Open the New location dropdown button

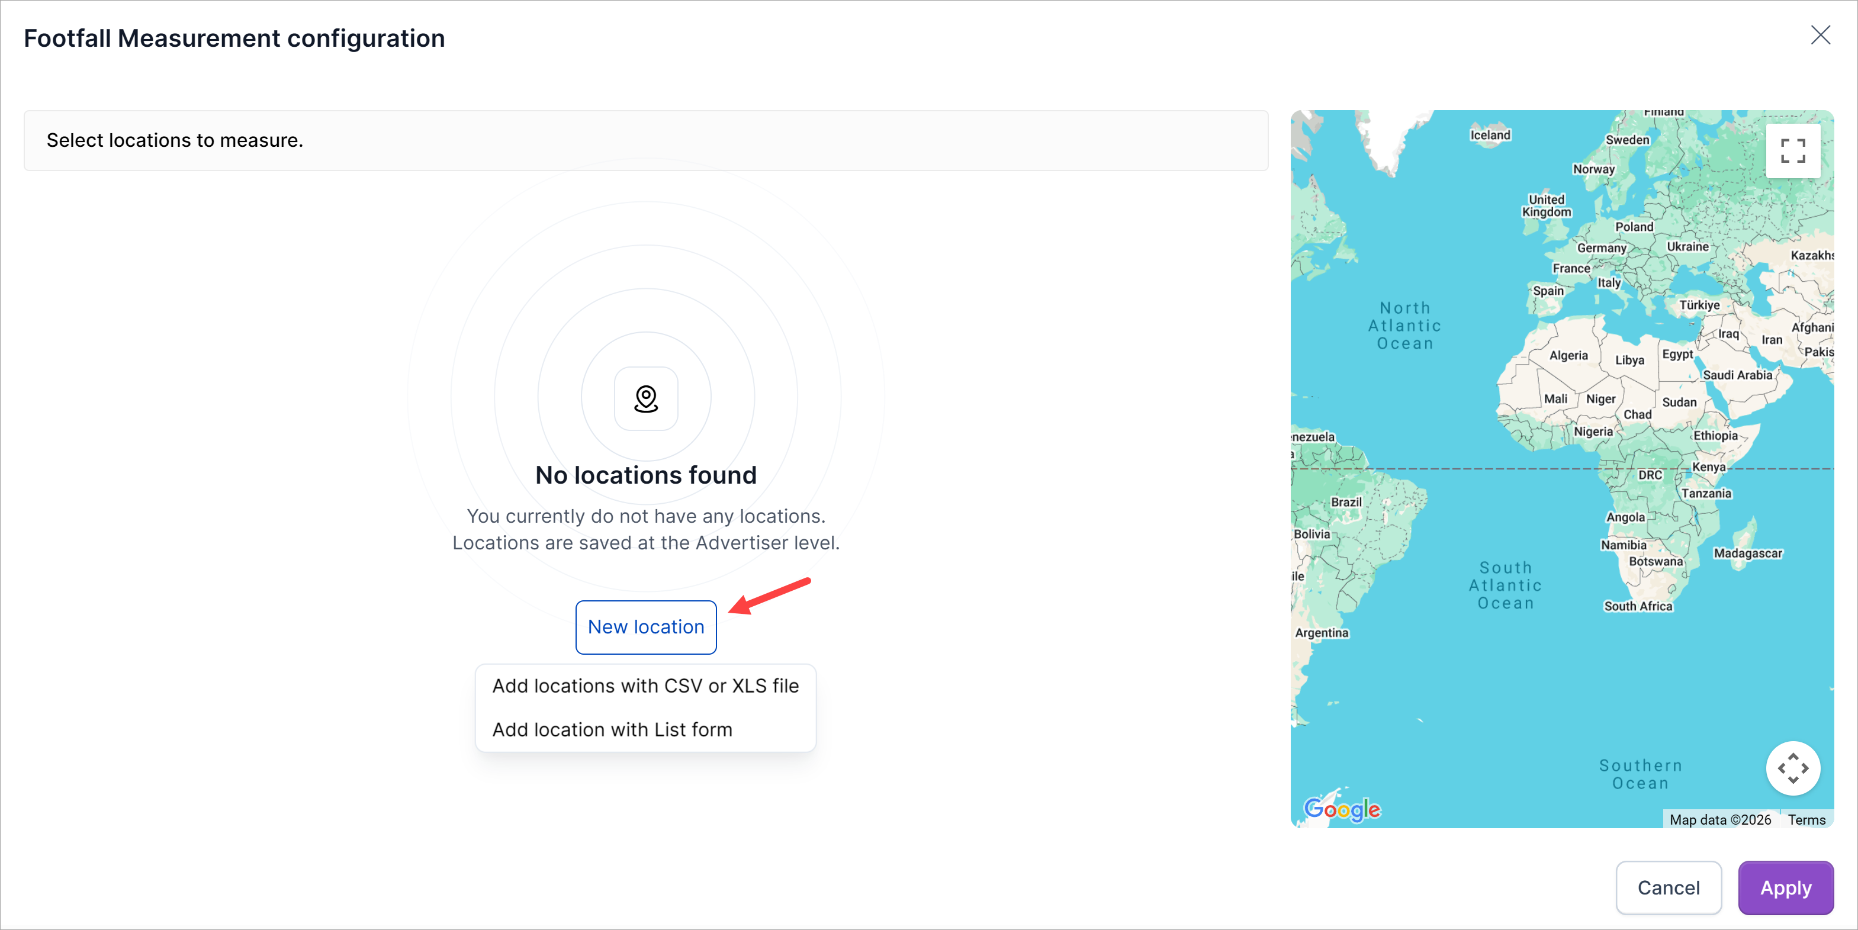pos(645,626)
